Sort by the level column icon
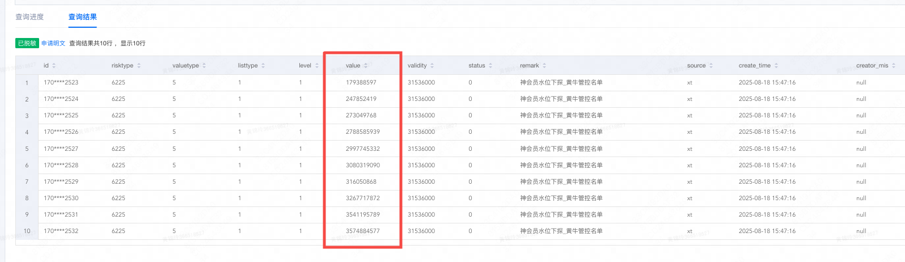This screenshot has height=262, width=905. click(316, 66)
